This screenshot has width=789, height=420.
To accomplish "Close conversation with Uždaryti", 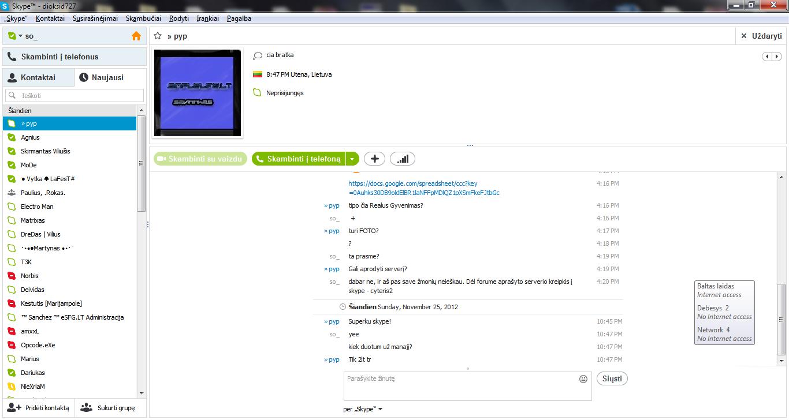I will click(761, 36).
